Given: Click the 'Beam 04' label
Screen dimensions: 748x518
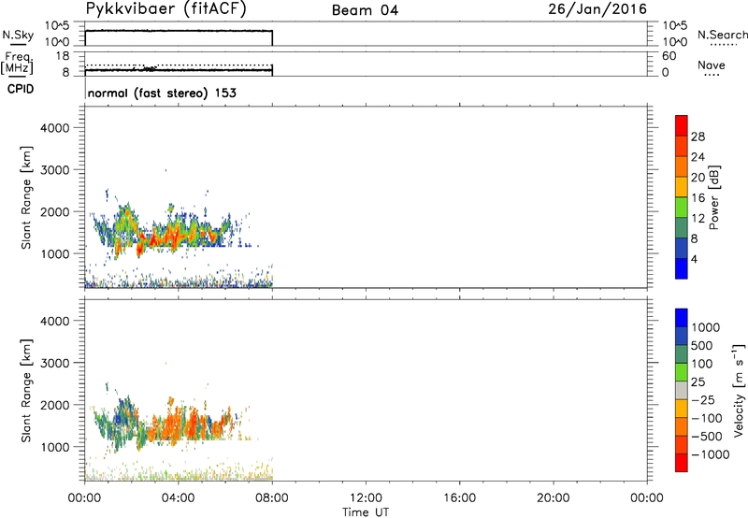Looking at the screenshot, I should (x=365, y=10).
